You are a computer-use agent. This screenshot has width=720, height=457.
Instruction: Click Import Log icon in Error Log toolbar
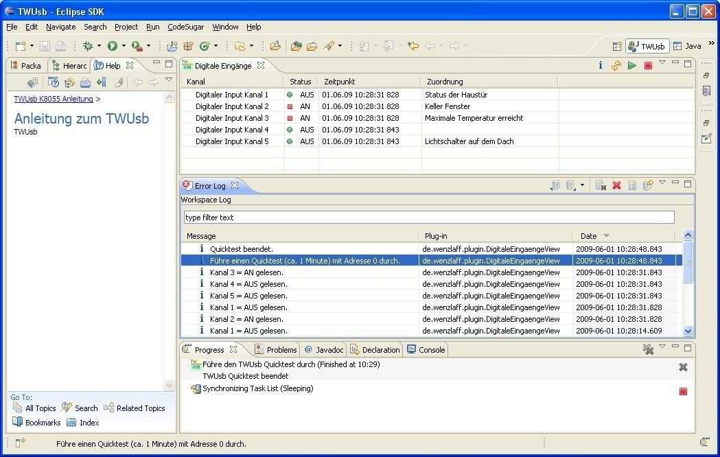pos(571,185)
